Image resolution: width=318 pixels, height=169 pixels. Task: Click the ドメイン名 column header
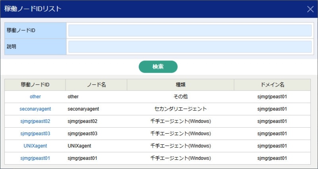coord(272,85)
